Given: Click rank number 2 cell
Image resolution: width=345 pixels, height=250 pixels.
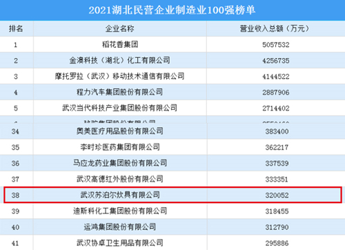Looking at the screenshot, I should point(16,61).
